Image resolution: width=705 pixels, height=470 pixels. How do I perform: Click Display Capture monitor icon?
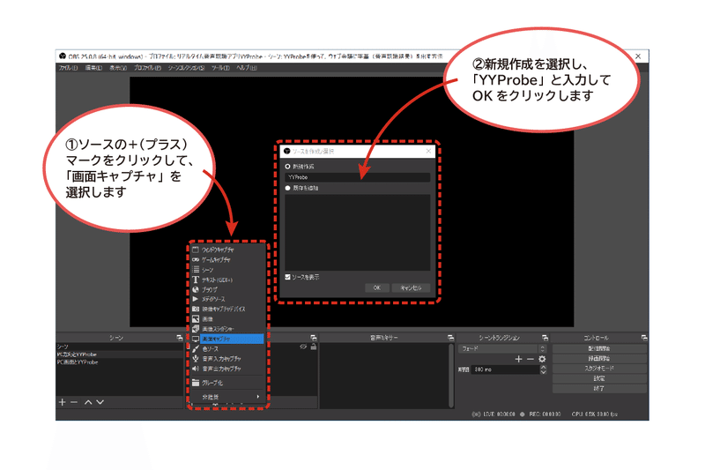click(x=196, y=339)
